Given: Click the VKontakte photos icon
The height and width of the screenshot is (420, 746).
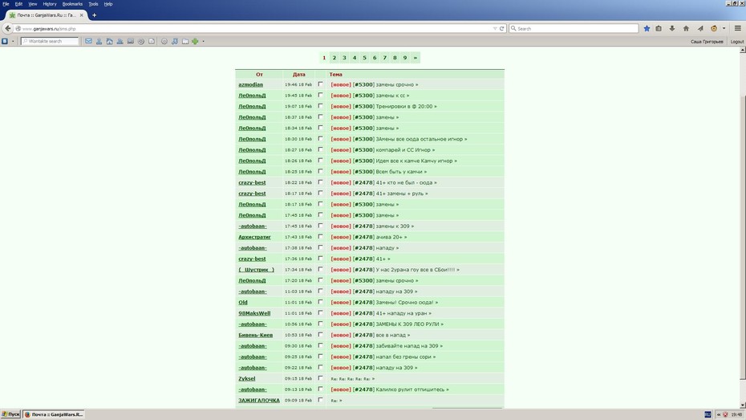Looking at the screenshot, I should pyautogui.click(x=131, y=42).
